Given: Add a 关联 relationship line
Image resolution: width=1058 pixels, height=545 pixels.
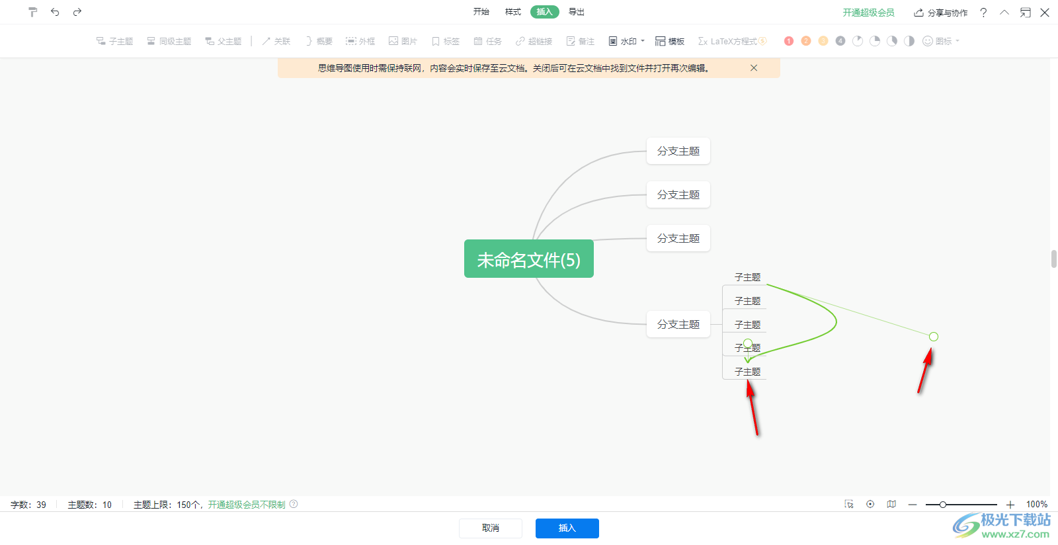Looking at the screenshot, I should (x=276, y=41).
